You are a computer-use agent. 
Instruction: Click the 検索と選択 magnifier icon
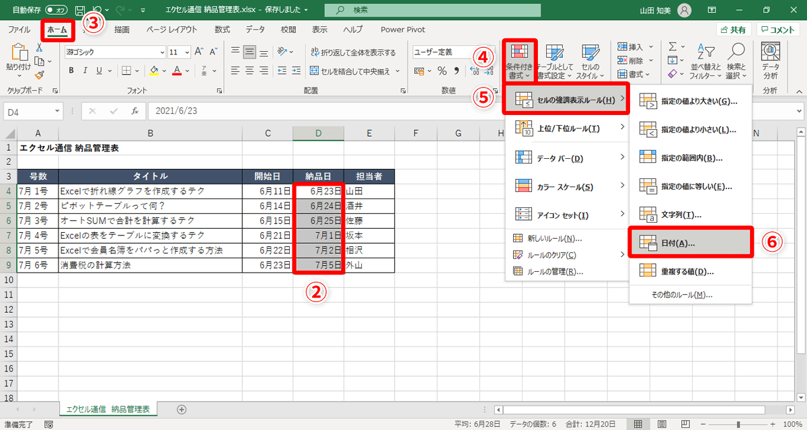tap(737, 61)
